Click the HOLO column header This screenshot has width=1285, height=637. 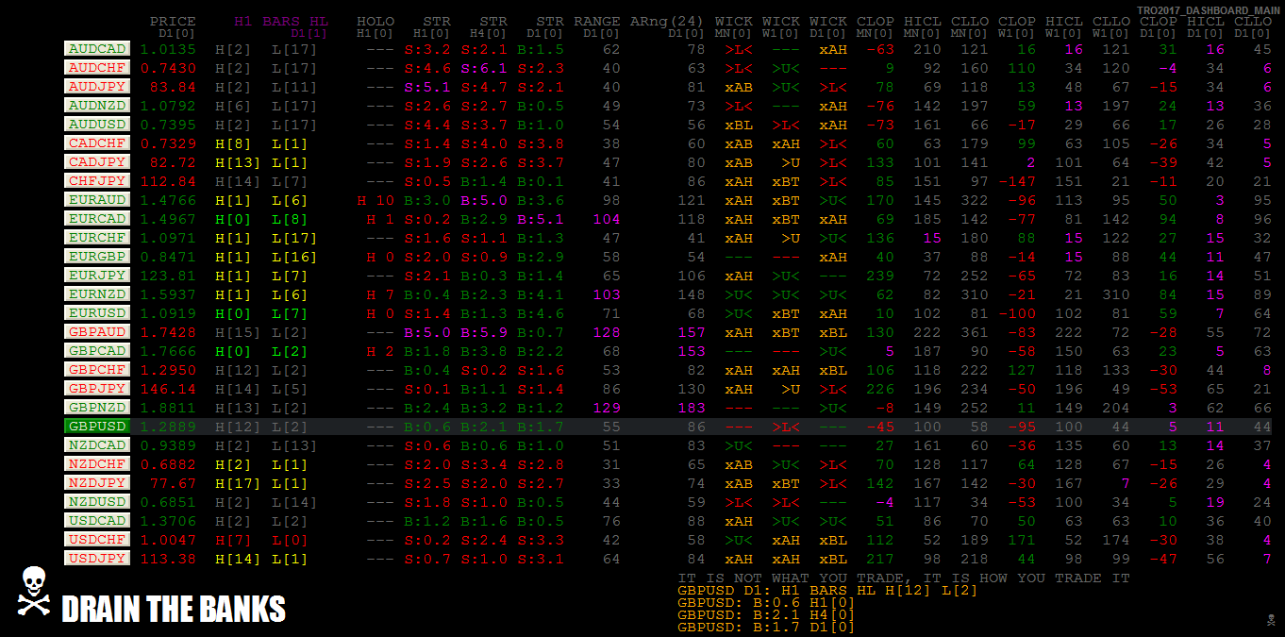coord(375,21)
